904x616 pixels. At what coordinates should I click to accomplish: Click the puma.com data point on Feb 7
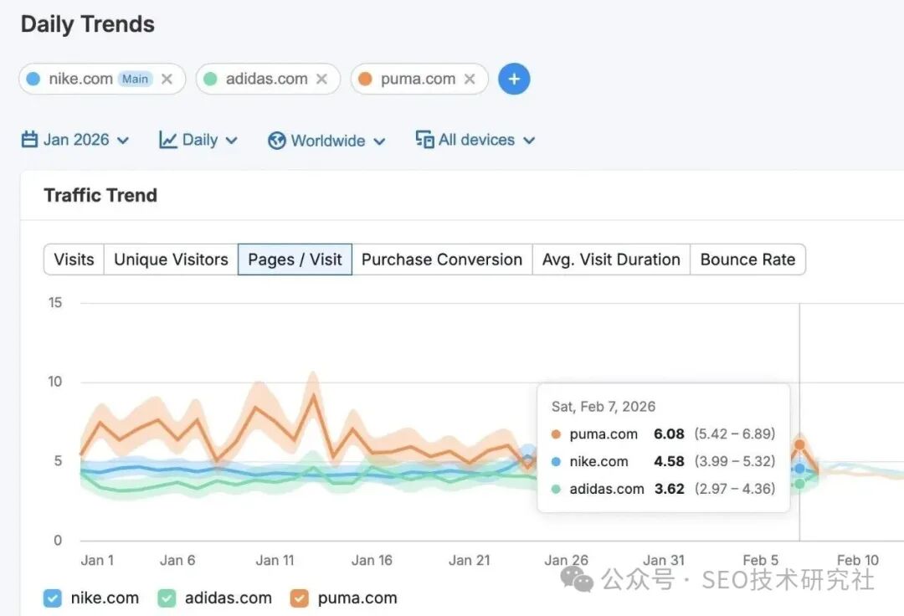point(799,445)
